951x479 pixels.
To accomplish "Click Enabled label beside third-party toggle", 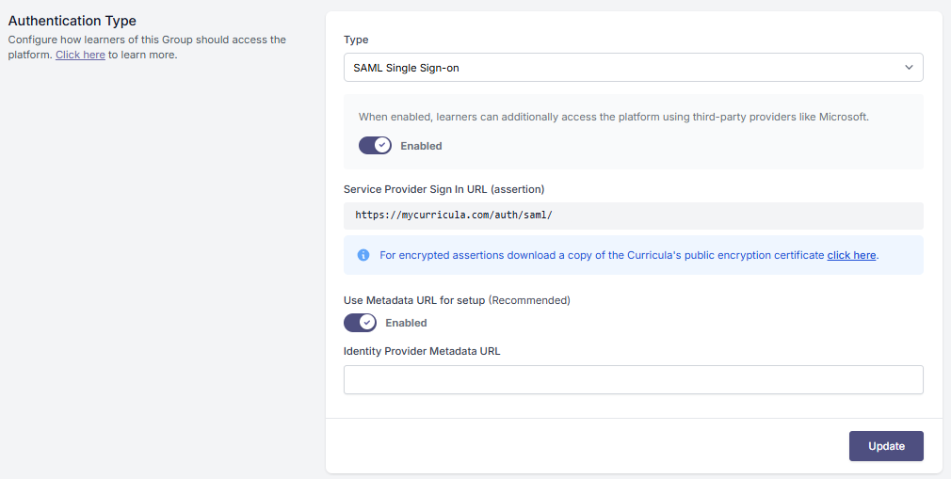I will click(421, 146).
